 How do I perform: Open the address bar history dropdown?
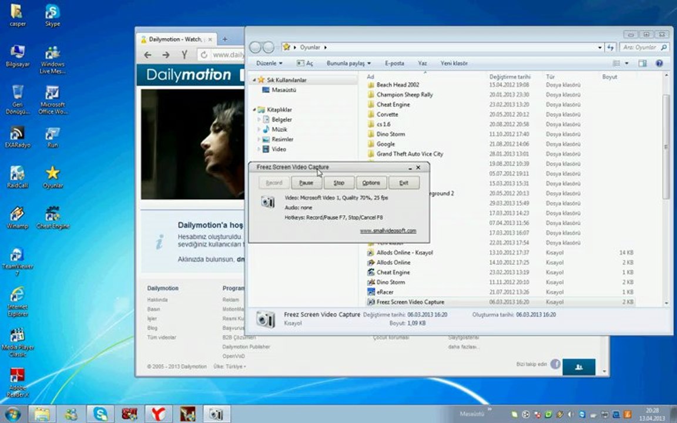click(x=599, y=47)
